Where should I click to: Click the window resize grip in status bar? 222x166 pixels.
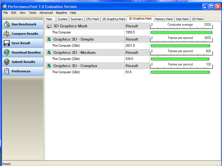click(x=220, y=164)
